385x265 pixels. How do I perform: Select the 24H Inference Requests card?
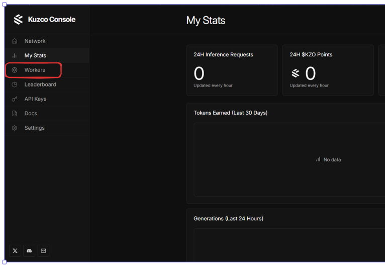click(232, 70)
